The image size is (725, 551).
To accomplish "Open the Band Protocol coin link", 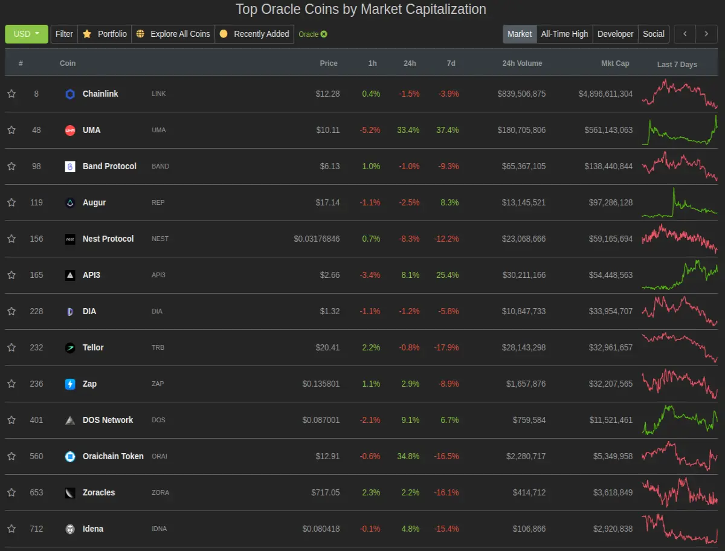I will (109, 166).
